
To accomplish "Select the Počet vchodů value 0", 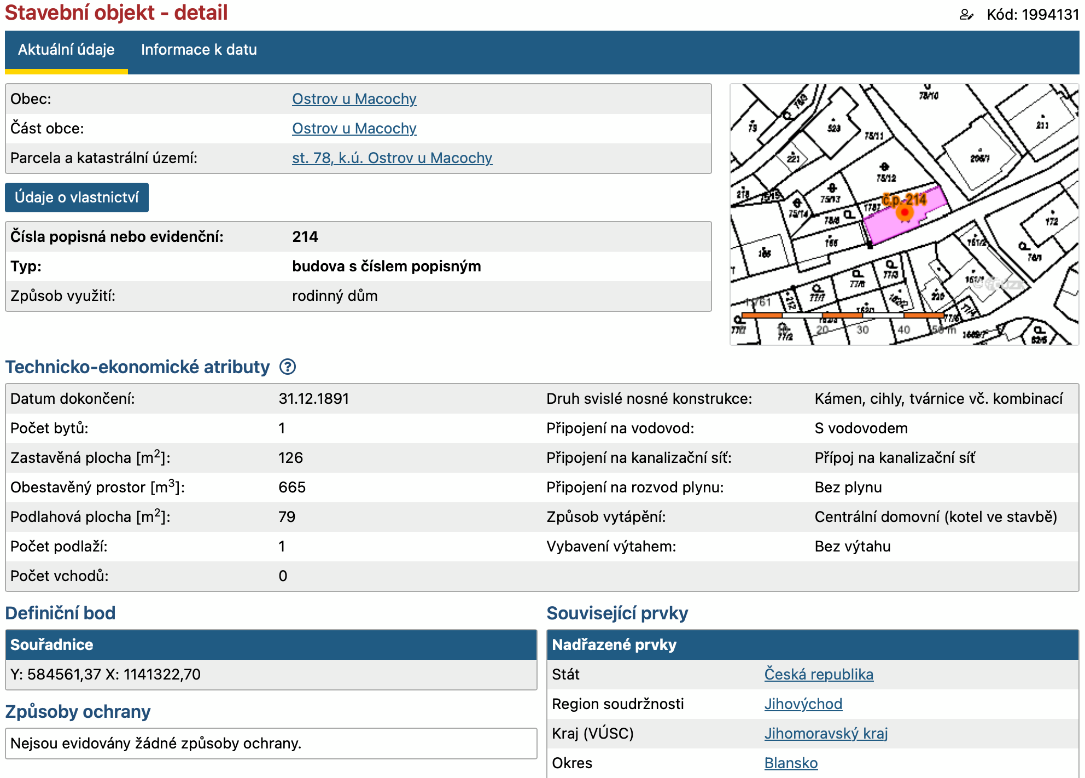I will (283, 576).
